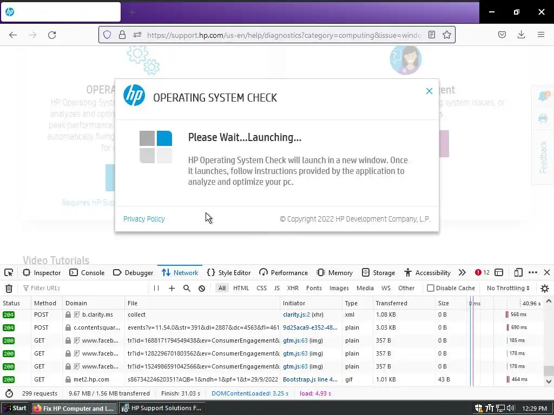Activate the pick element from page tool
This screenshot has height=415, width=554.
pyautogui.click(x=9, y=272)
